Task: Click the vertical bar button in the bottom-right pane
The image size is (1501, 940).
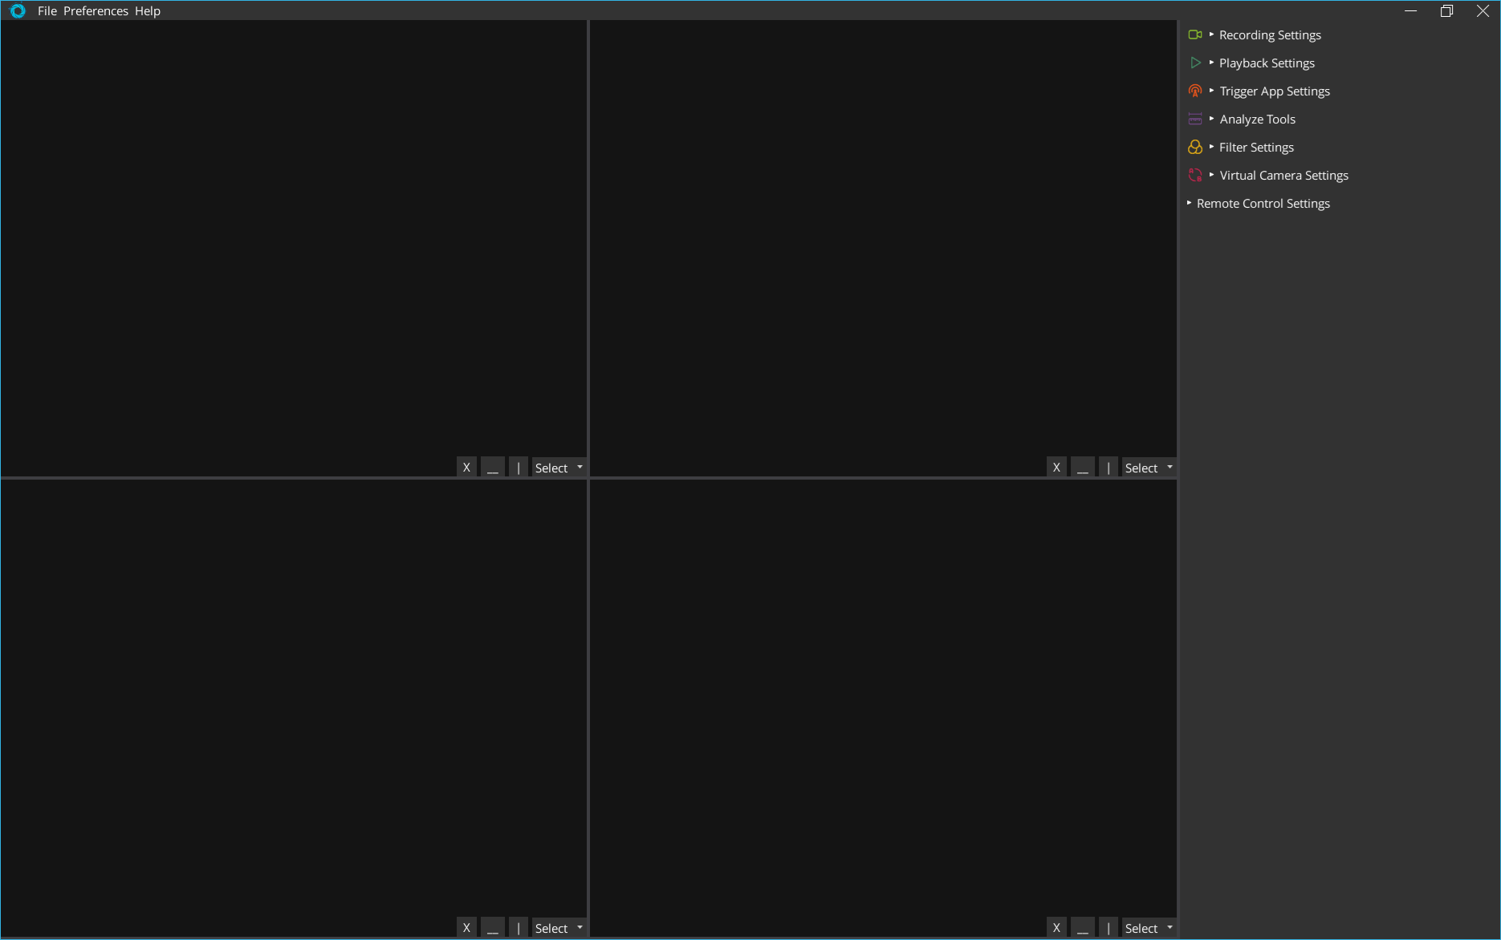Action: click(1108, 928)
